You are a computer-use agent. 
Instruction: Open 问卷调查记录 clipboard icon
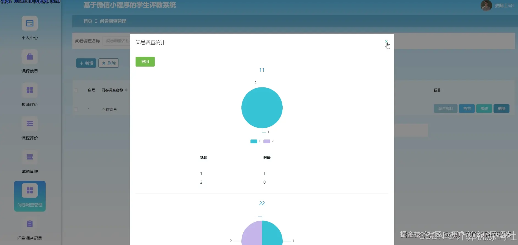pos(30,224)
